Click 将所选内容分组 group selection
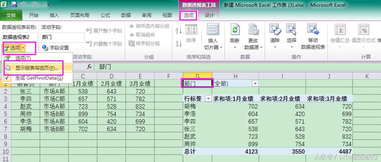 tap(149, 26)
